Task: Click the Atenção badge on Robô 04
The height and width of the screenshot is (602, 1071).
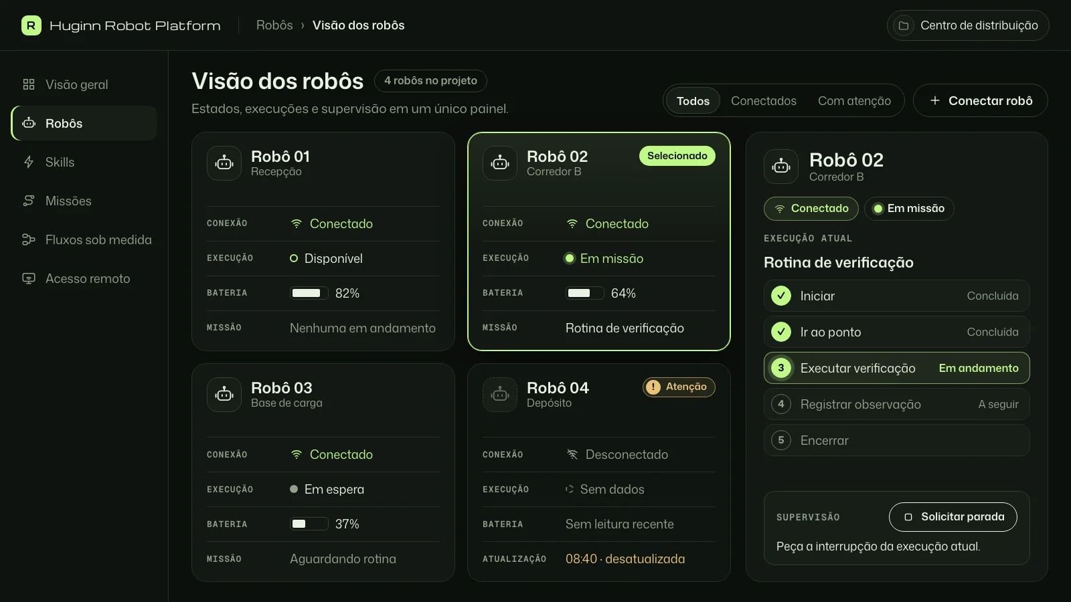Action: point(679,387)
